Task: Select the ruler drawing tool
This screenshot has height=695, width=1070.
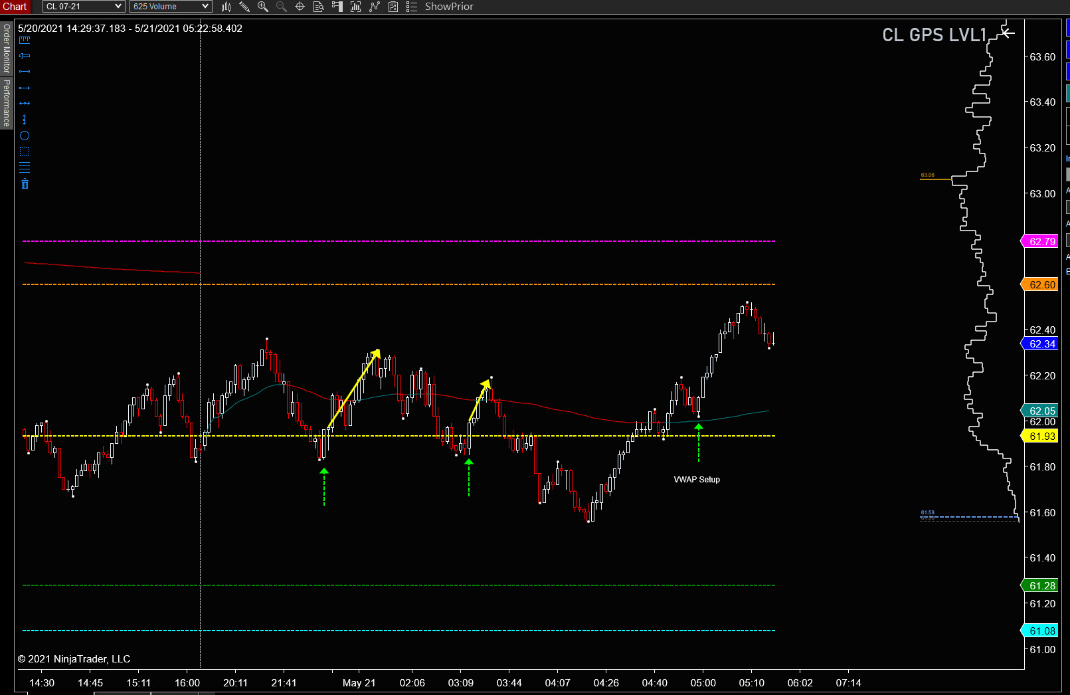Action: [x=25, y=40]
